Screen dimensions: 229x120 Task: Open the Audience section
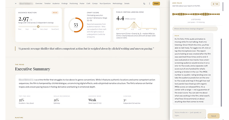click(56, 3)
